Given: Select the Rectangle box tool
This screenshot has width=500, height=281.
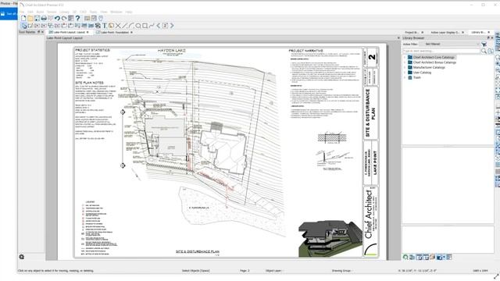Looking at the screenshot, I should click(145, 26).
